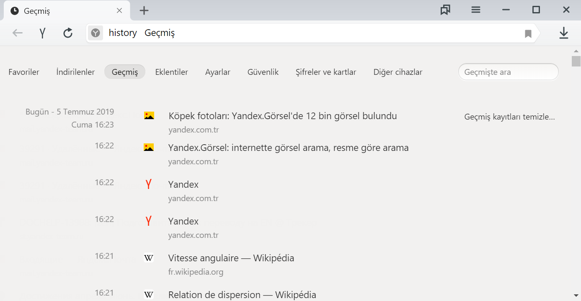The width and height of the screenshot is (581, 301).
Task: Click Wikipedia favicon of Vitesse angulaire entry
Action: 149,258
